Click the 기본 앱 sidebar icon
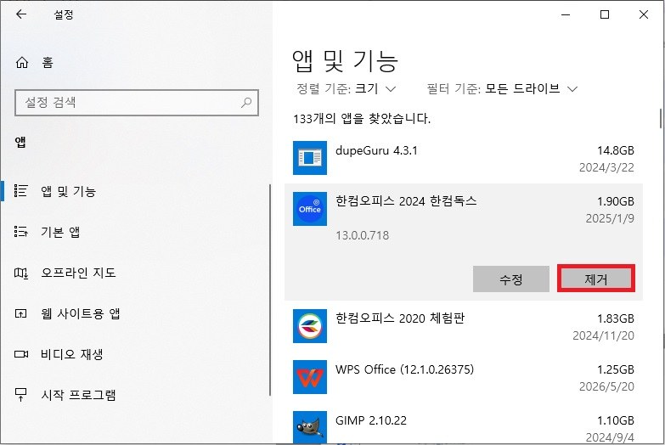Screen dimensions: 665x445 20,232
